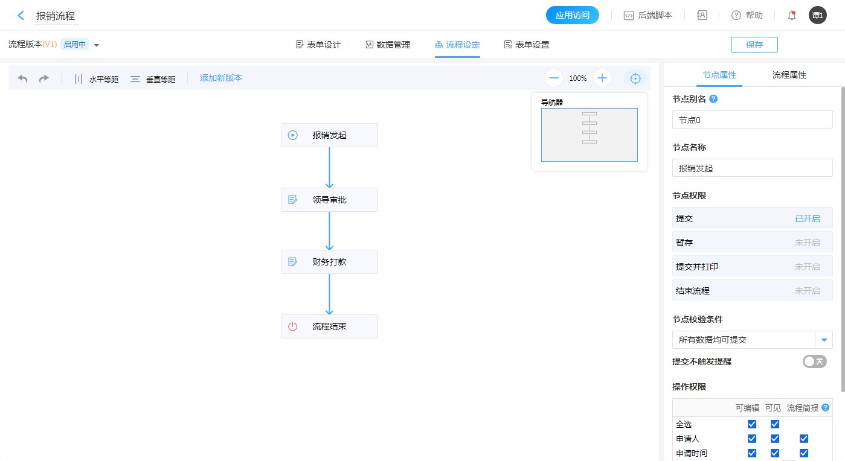
Task: Zoom out the canvas with minus icon
Action: click(554, 78)
